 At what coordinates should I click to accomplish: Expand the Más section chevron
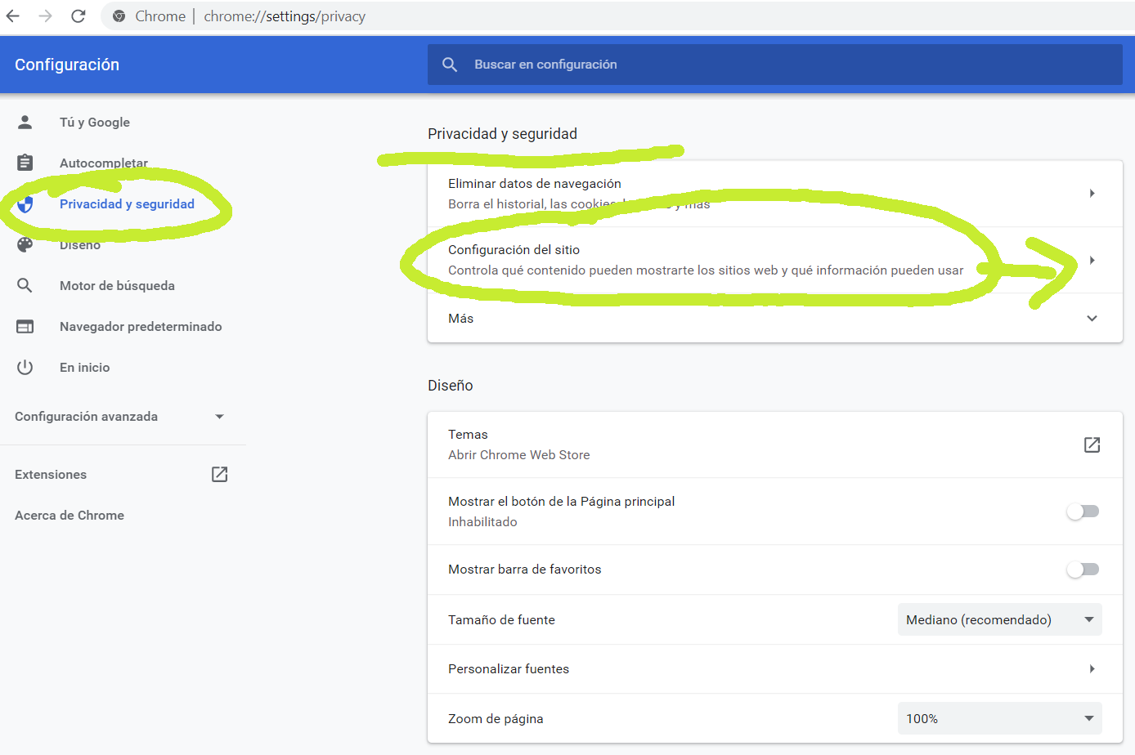tap(1092, 319)
